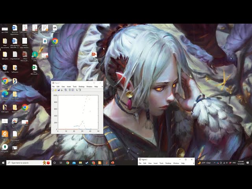Open the notification center icon
Screen dimensions: 252x189
tap(248, 163)
